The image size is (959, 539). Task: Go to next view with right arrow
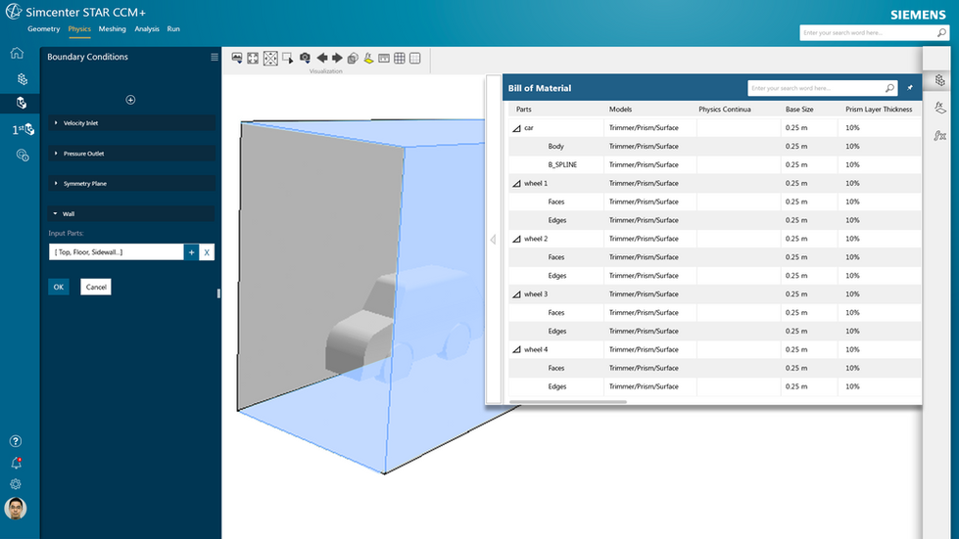tap(337, 58)
